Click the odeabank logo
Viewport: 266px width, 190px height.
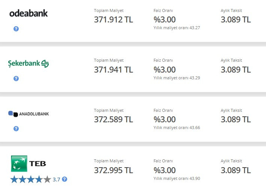pos(29,13)
